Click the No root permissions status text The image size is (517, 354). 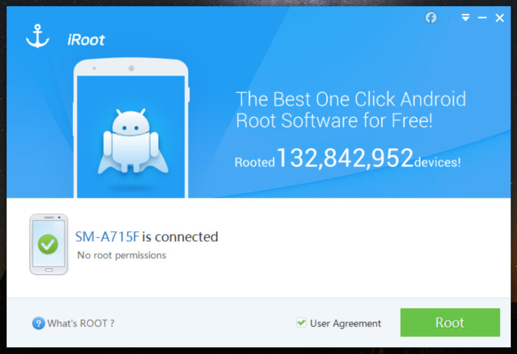coord(121,255)
